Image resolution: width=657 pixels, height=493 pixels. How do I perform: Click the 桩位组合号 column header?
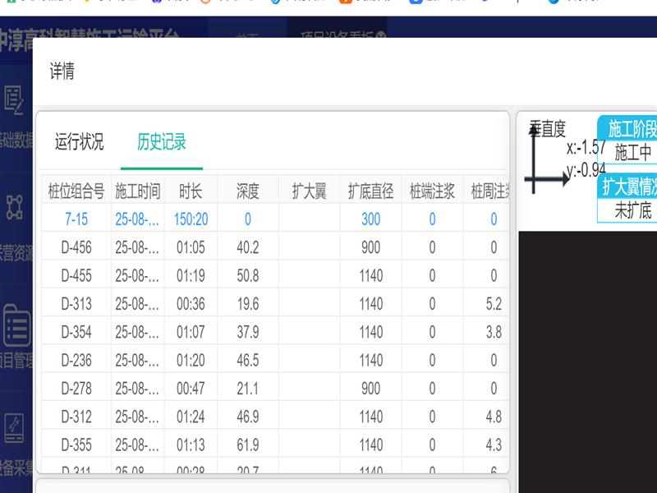tap(76, 191)
